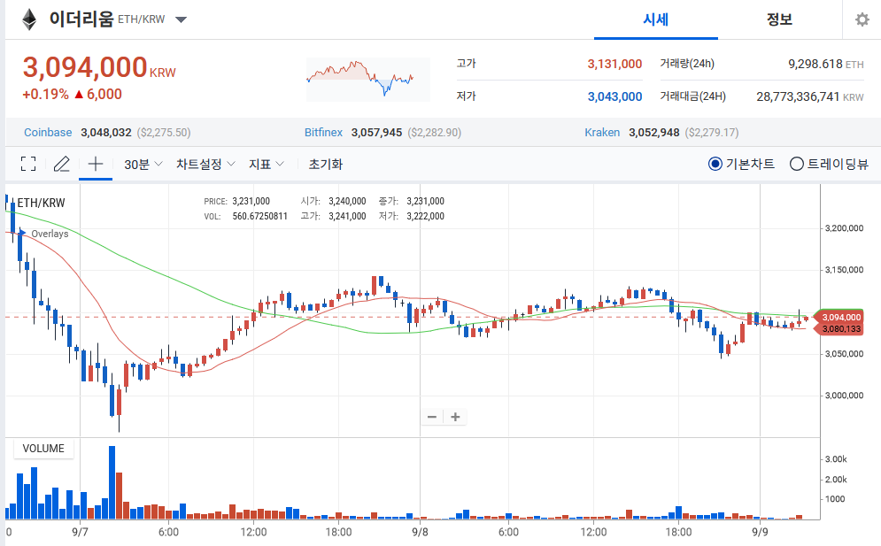Click the Bitfinex dollar price ($2,282.90)

(435, 133)
